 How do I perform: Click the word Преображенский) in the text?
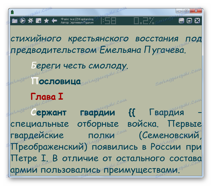click(49, 147)
